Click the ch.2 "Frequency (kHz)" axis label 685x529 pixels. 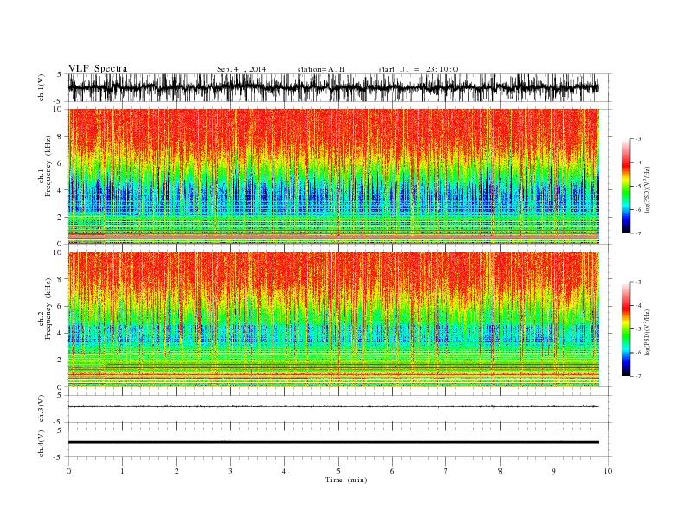pos(48,308)
